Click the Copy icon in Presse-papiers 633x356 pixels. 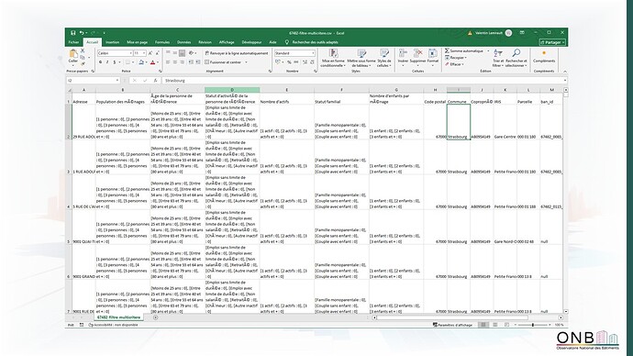point(83,57)
